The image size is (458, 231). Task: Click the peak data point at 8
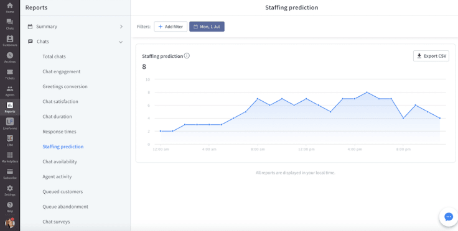click(367, 93)
